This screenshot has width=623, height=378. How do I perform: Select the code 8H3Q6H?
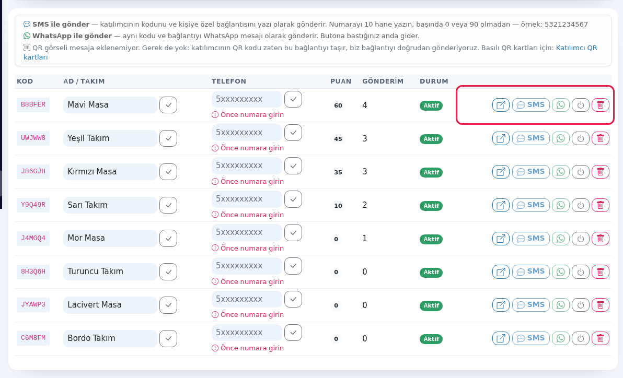coord(33,271)
